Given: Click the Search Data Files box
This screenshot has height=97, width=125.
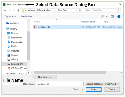Looking at the screenshot, I should [x=102, y=10].
